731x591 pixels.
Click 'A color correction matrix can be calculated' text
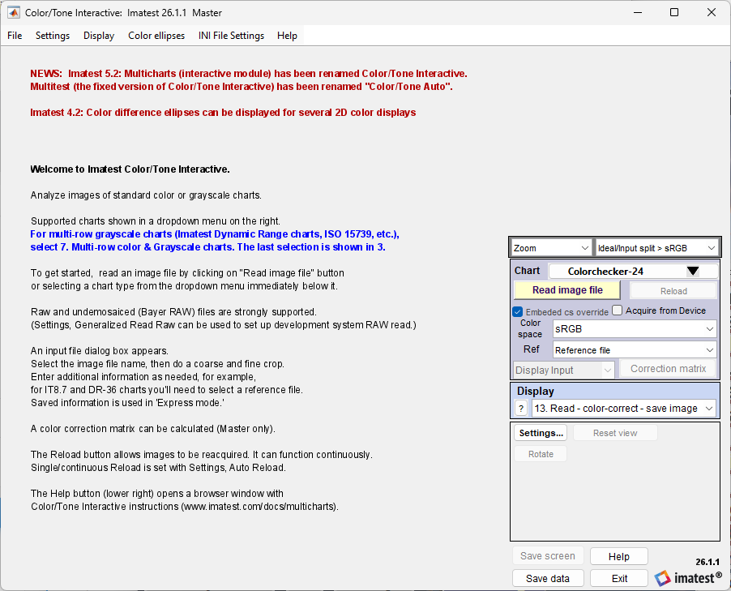click(152, 429)
